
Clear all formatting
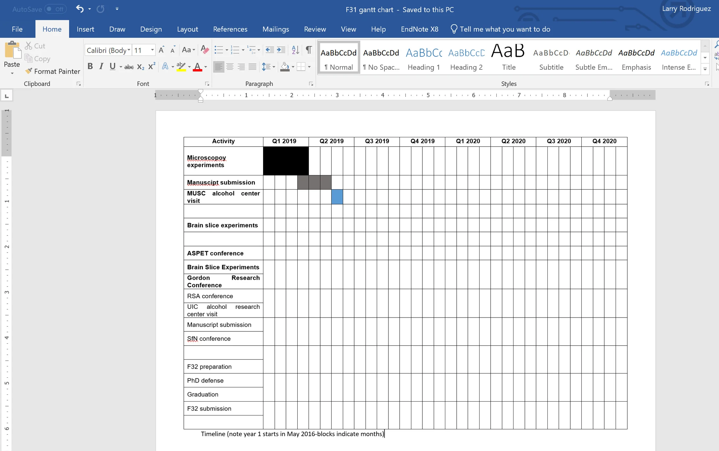205,50
